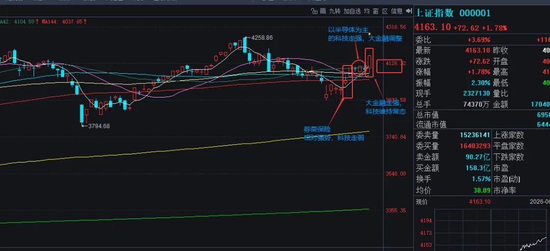Click the 市盈(动) label
Screen dimensions: 550x251
tap(507, 179)
